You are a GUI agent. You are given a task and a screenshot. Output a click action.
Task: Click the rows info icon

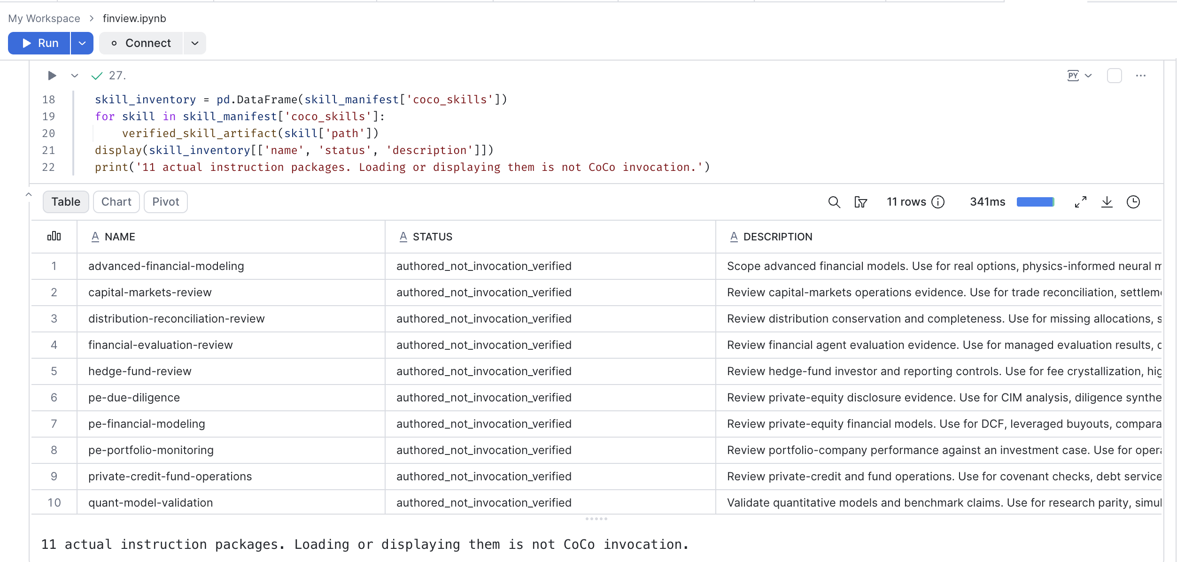coord(938,202)
